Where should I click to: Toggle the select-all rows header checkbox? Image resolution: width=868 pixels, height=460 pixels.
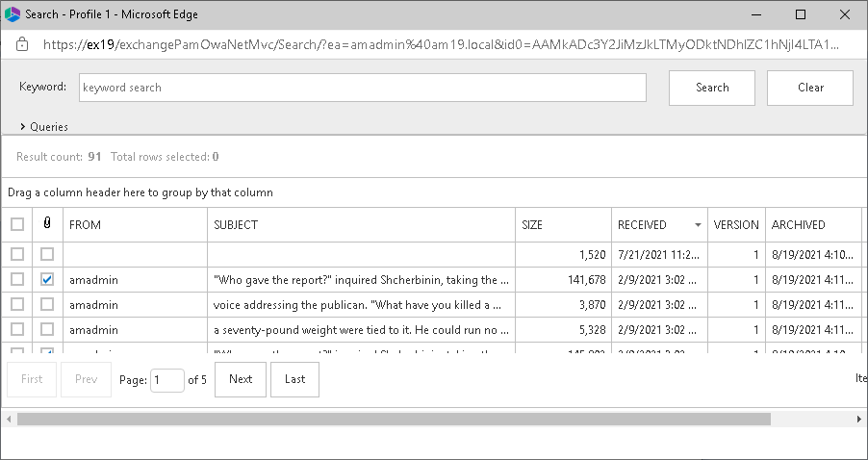[x=17, y=225]
